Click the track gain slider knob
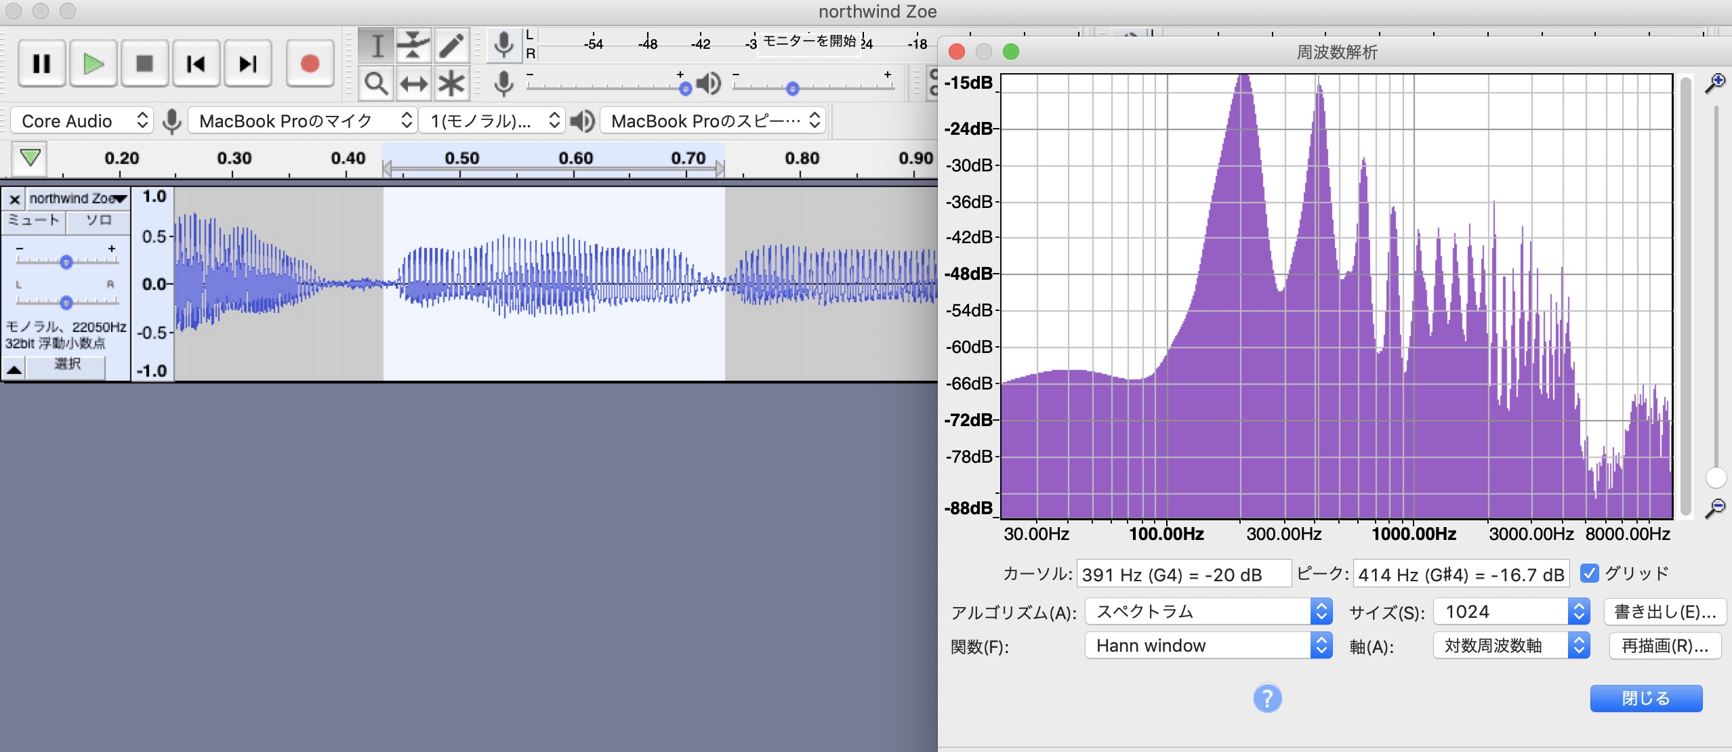This screenshot has height=752, width=1732. pos(66,262)
